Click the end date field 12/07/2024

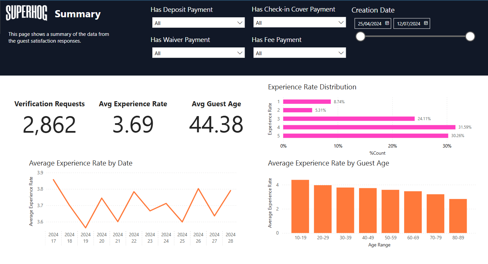tap(408, 24)
